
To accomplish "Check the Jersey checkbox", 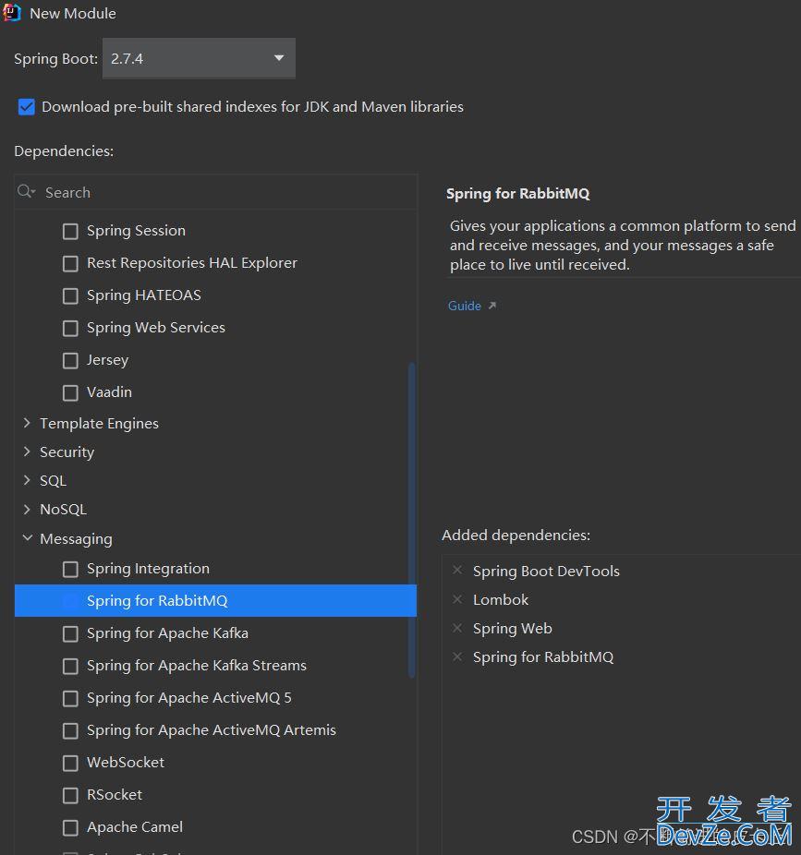I will coord(70,360).
